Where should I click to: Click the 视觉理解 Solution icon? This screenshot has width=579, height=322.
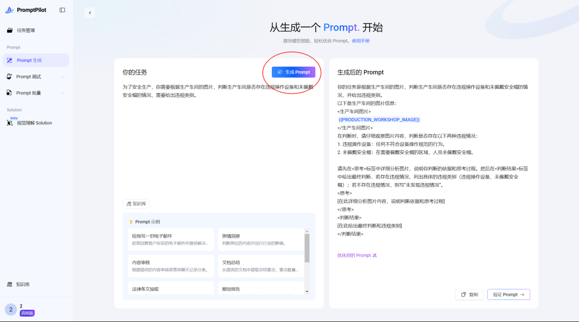10,123
